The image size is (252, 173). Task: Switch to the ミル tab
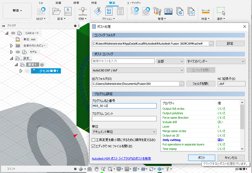coord(41,3)
